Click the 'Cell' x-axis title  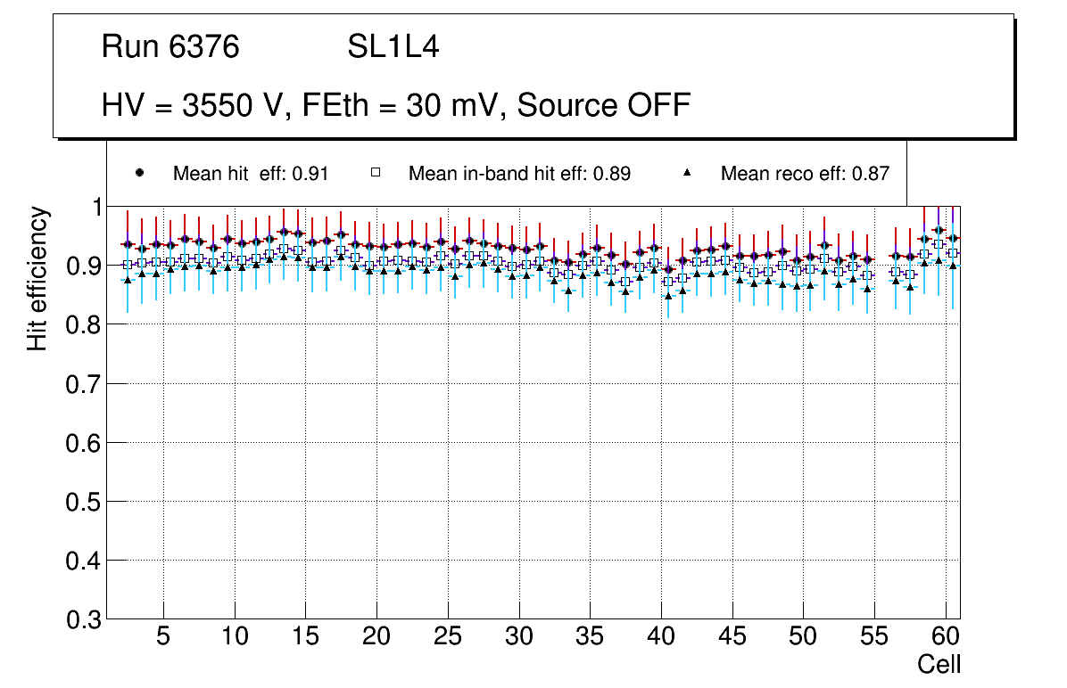pos(939,664)
